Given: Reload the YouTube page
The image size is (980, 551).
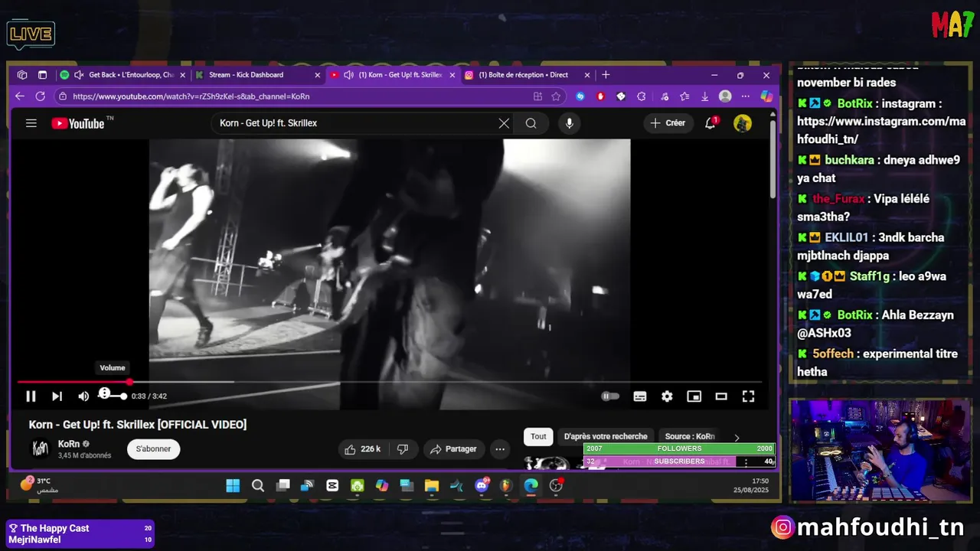Looking at the screenshot, I should (40, 96).
